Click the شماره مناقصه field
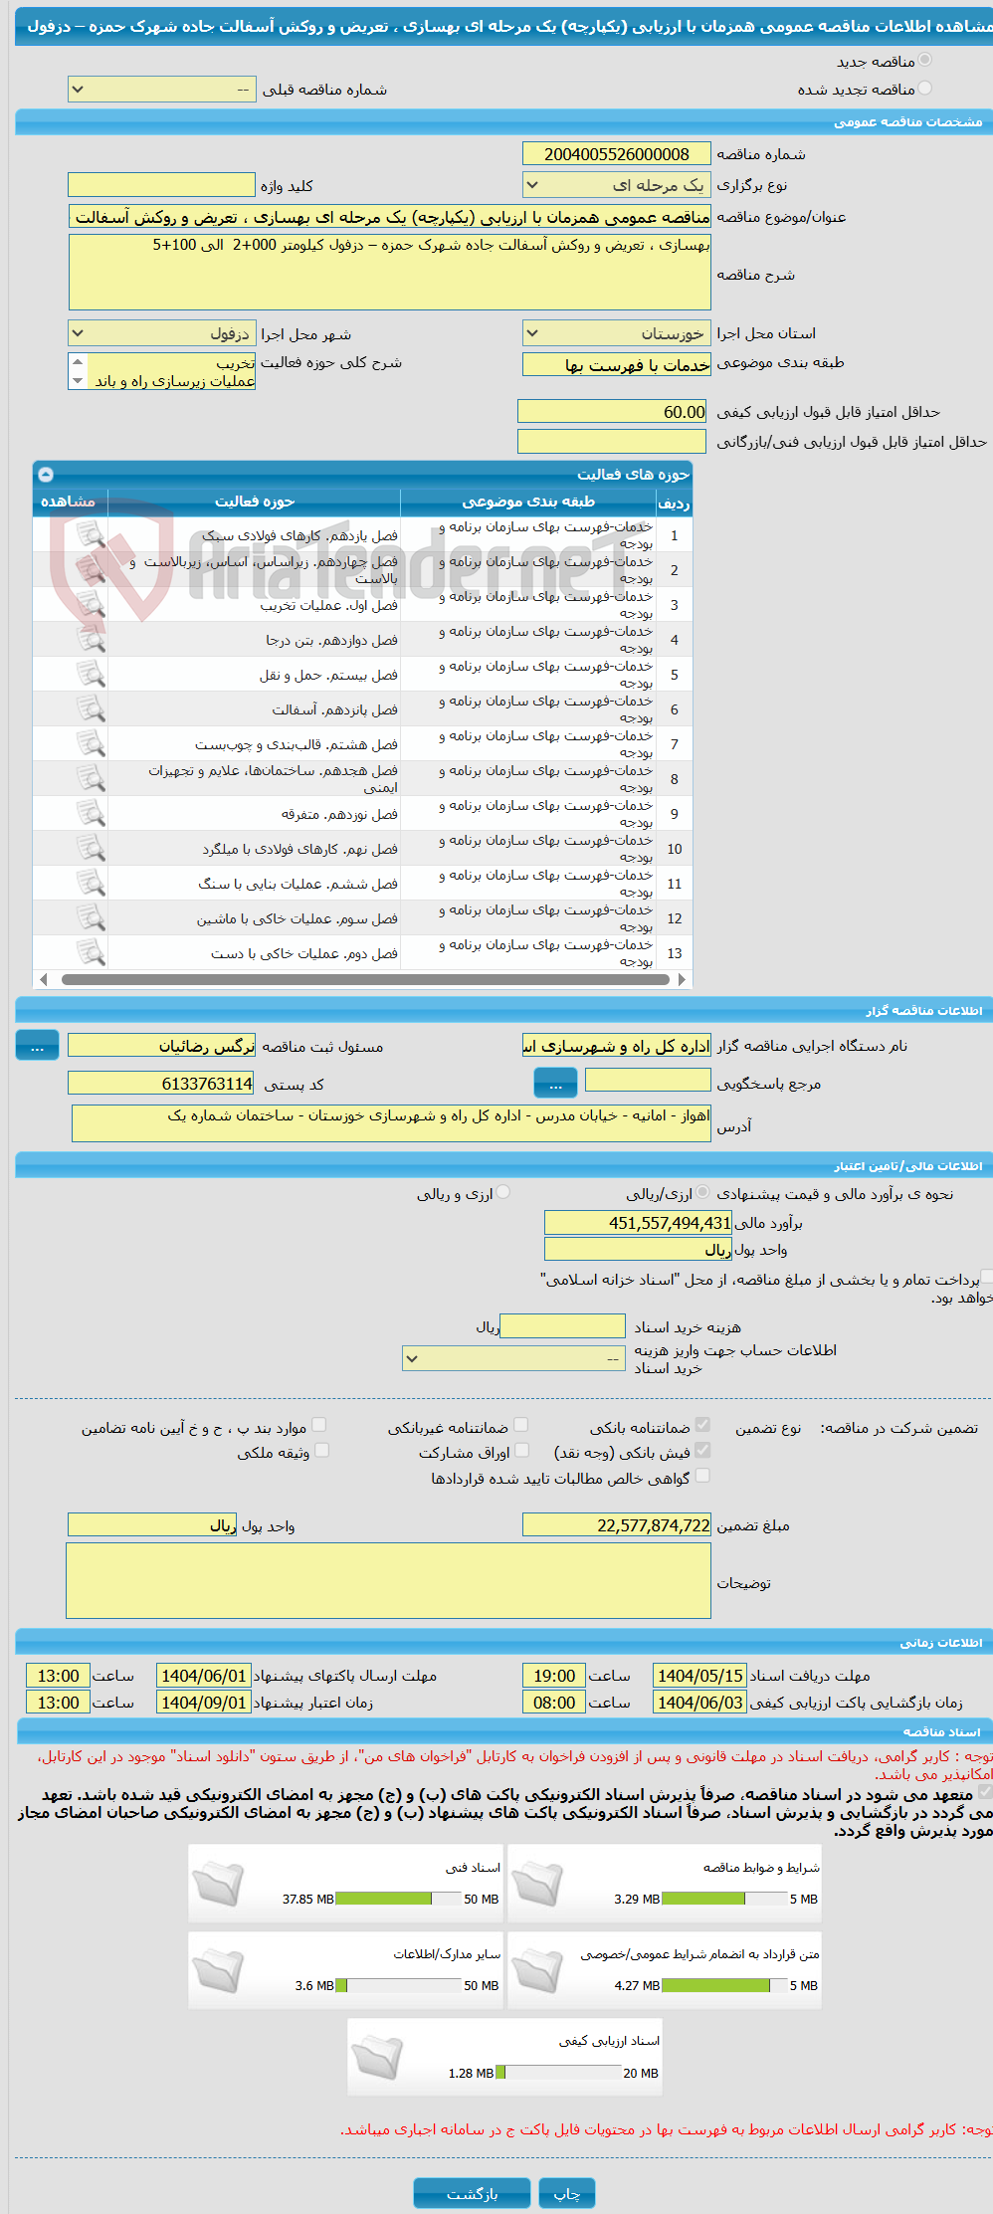Viewport: 993px width, 2214px height. point(617,154)
